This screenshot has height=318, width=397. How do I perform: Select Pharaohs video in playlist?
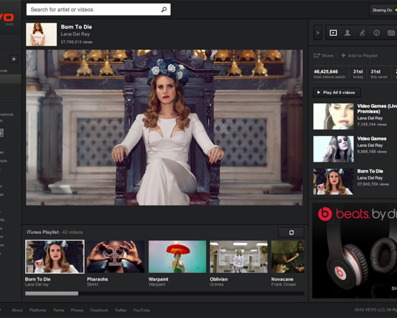coord(116,256)
